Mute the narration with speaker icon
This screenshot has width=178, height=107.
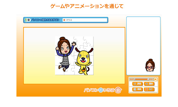click(x=156, y=79)
